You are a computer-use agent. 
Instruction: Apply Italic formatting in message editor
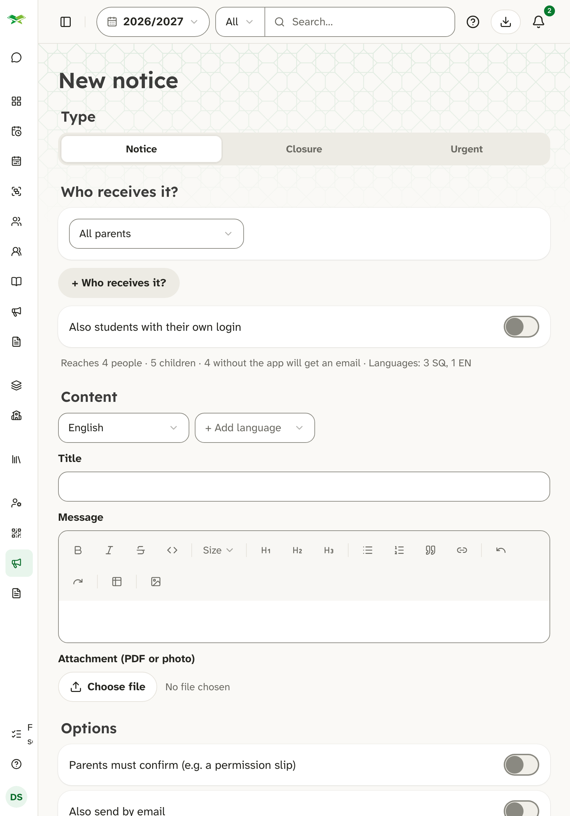click(x=109, y=550)
